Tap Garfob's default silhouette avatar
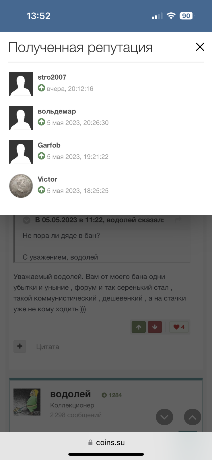 pos(21,152)
